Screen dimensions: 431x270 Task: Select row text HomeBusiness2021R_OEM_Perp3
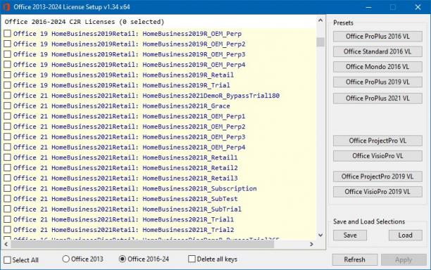pyautogui.click(x=194, y=137)
